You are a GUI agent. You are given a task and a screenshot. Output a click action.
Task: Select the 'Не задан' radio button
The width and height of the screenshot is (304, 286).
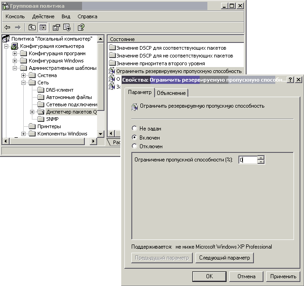(134, 129)
